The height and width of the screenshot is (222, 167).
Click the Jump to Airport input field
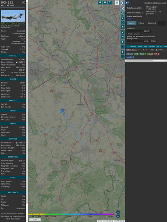(134, 41)
